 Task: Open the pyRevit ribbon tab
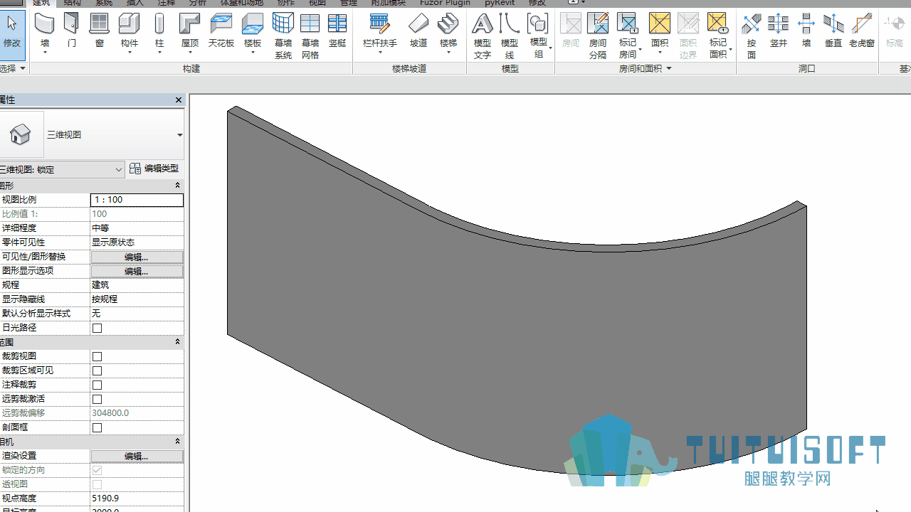click(x=500, y=3)
